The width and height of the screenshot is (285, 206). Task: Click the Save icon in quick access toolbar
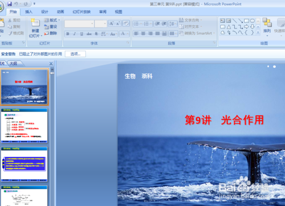pyautogui.click(x=10, y=3)
